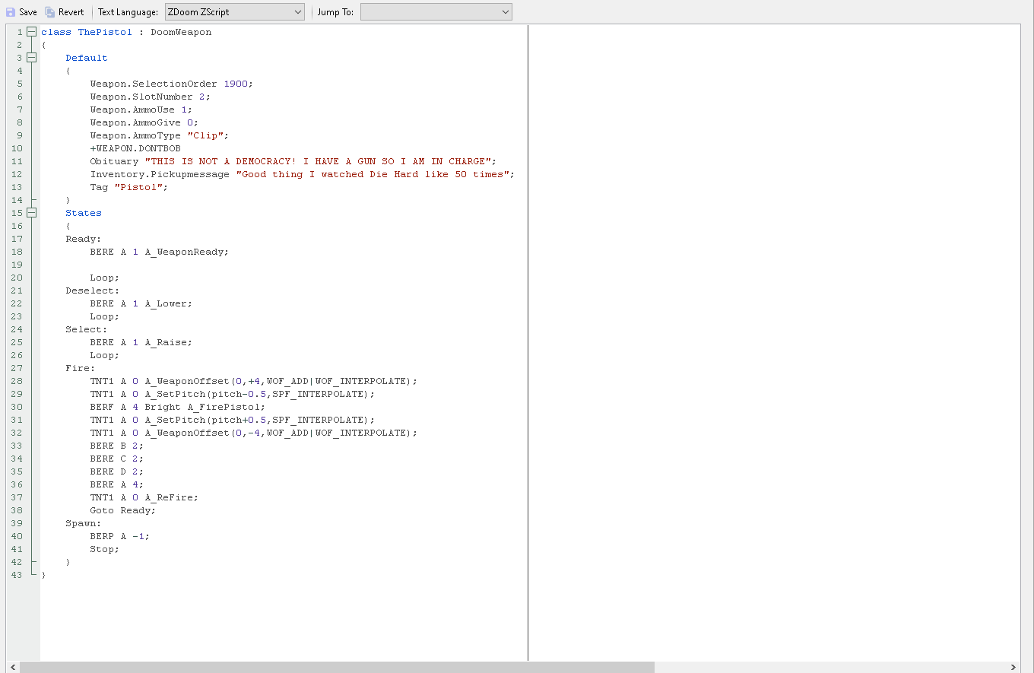Click the 'Default' keyword
The image size is (1034, 673).
87,58
